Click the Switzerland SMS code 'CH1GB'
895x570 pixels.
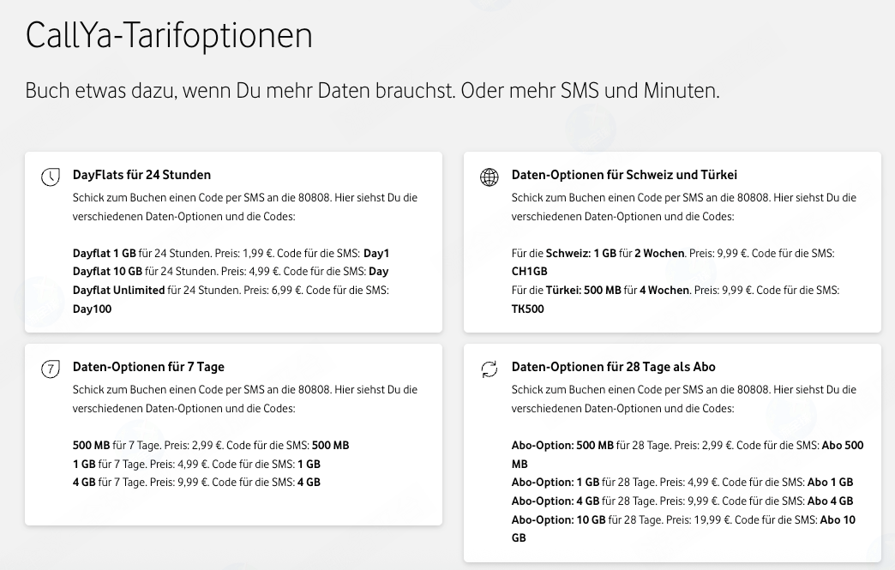click(x=529, y=272)
